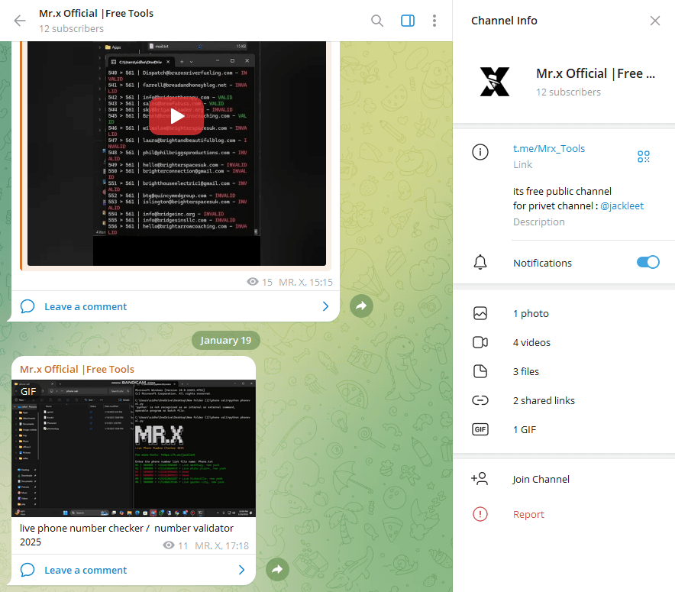Screen dimensions: 675x592
Task: Click the @jackleet mention in the description
Action: [x=622, y=205]
